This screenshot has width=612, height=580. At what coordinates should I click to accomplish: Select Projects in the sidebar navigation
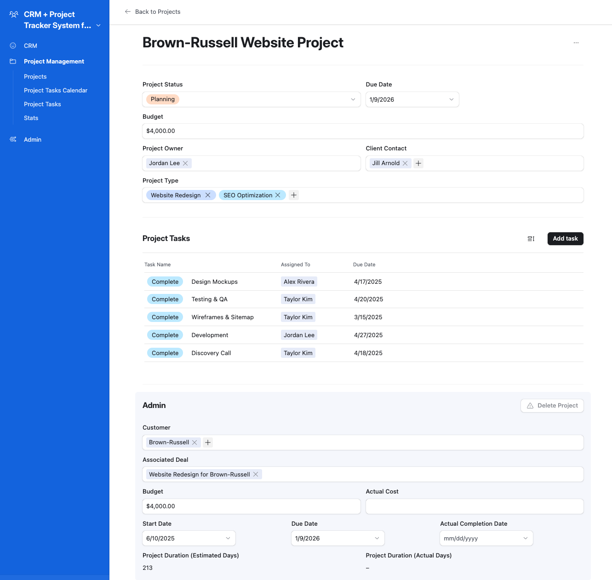pyautogui.click(x=35, y=76)
